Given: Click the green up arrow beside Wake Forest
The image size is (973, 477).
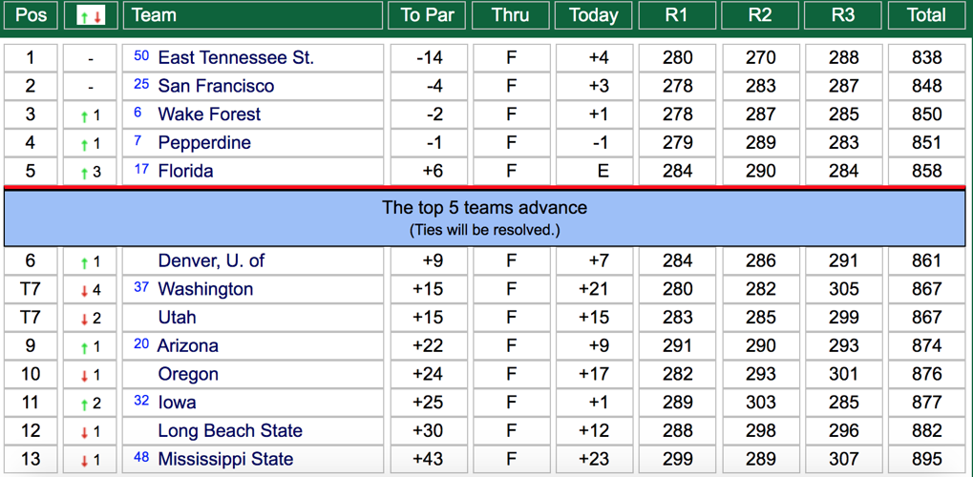Looking at the screenshot, I should [84, 116].
